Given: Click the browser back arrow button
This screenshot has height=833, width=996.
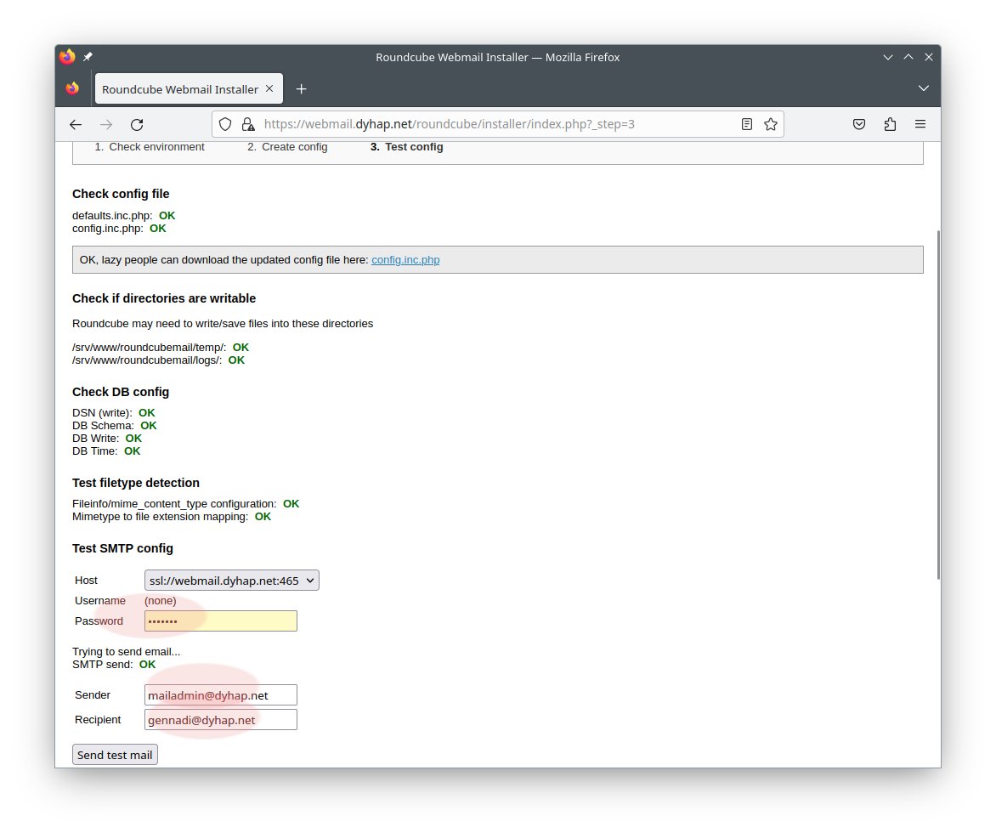Looking at the screenshot, I should tap(76, 124).
